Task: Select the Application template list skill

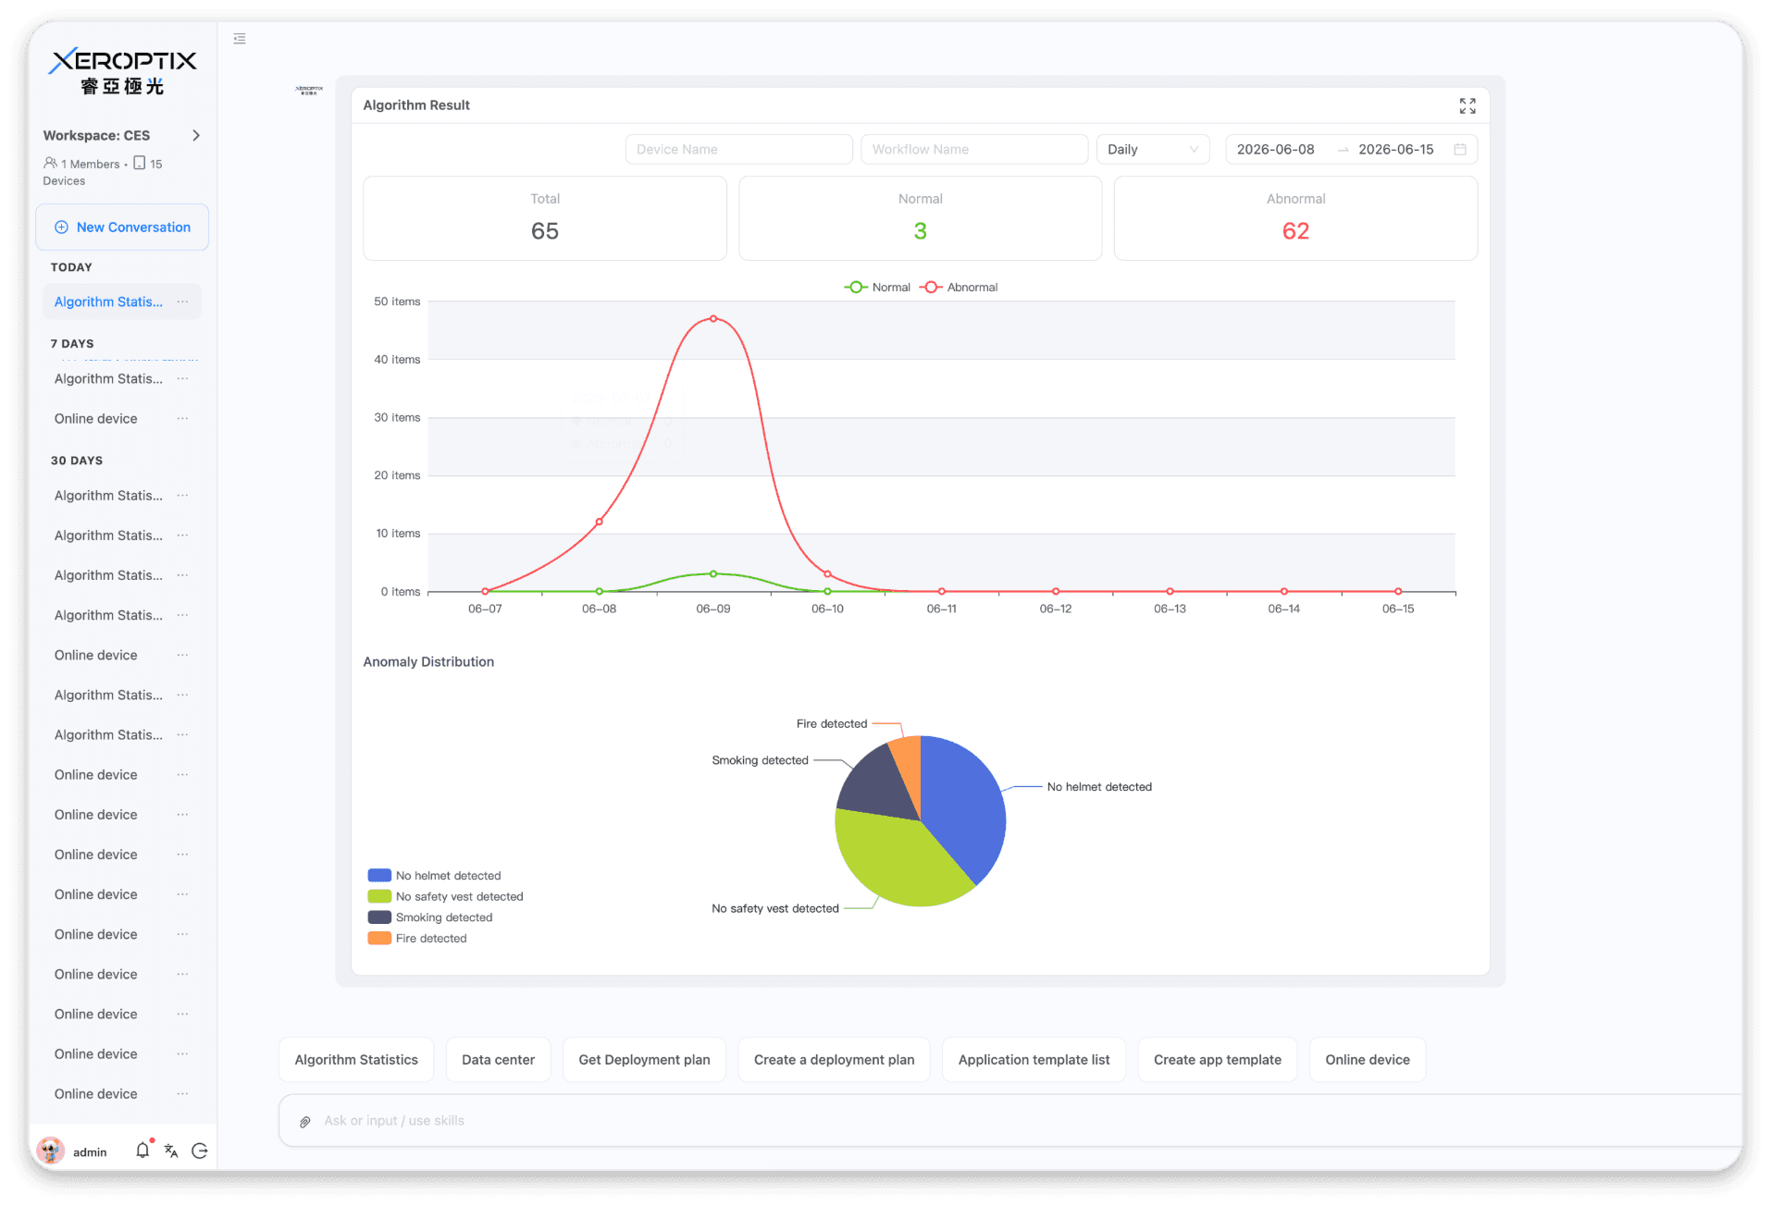Action: coord(1034,1060)
